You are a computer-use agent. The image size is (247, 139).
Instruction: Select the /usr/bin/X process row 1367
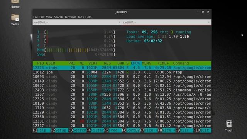click(122, 95)
